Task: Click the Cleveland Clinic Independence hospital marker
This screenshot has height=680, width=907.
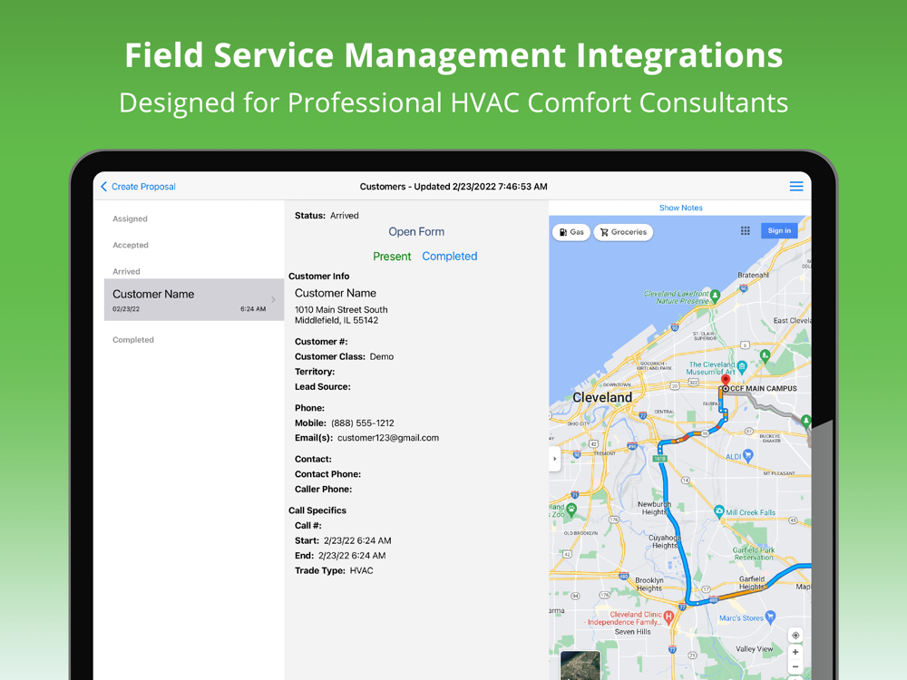Action: click(x=668, y=617)
